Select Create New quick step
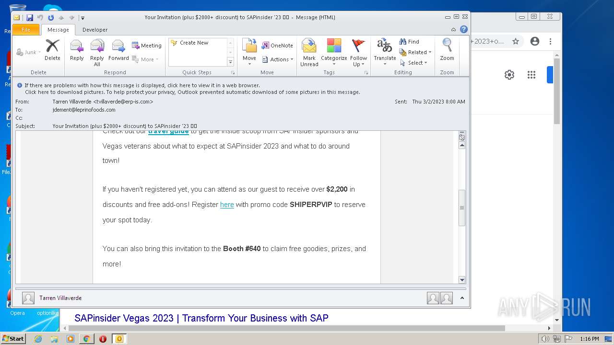 [189, 43]
